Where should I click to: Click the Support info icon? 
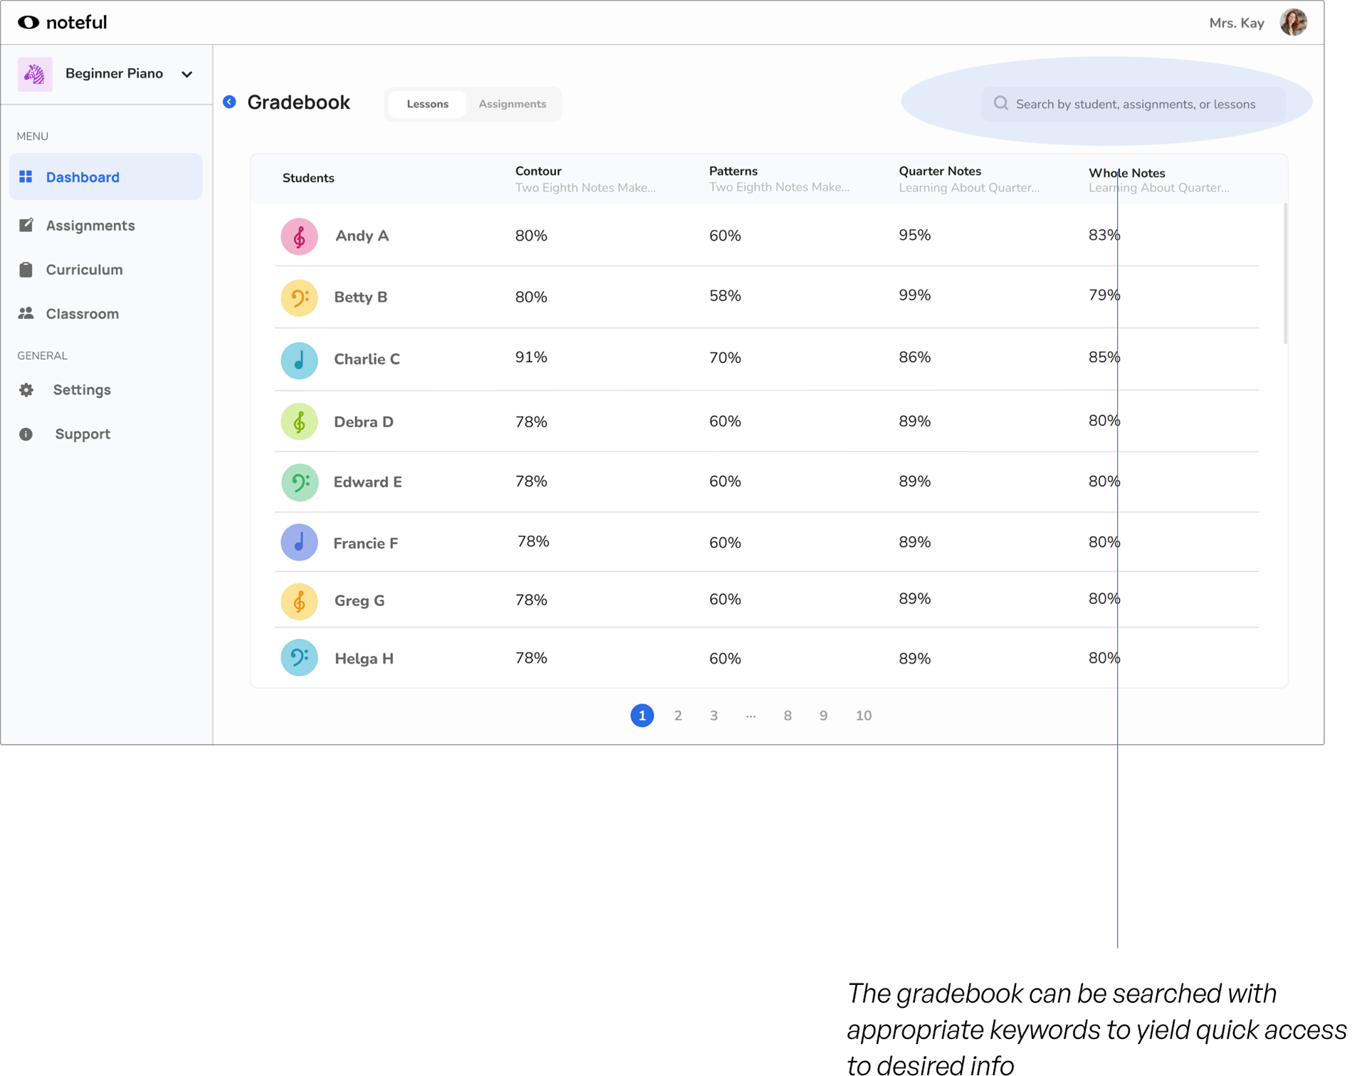(x=26, y=434)
